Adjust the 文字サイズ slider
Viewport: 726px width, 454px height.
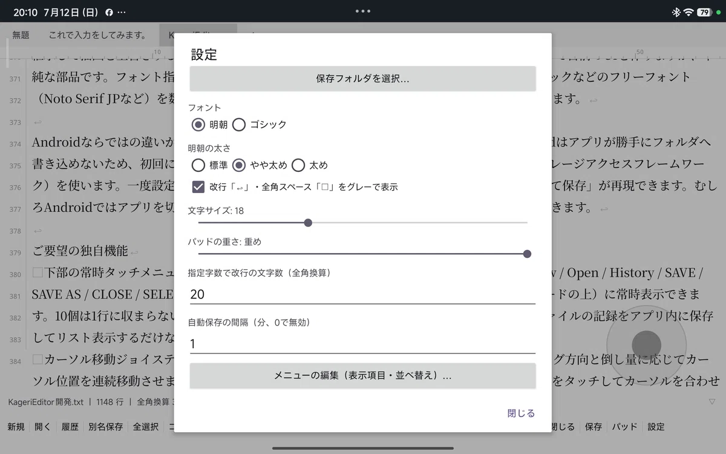[363, 223]
